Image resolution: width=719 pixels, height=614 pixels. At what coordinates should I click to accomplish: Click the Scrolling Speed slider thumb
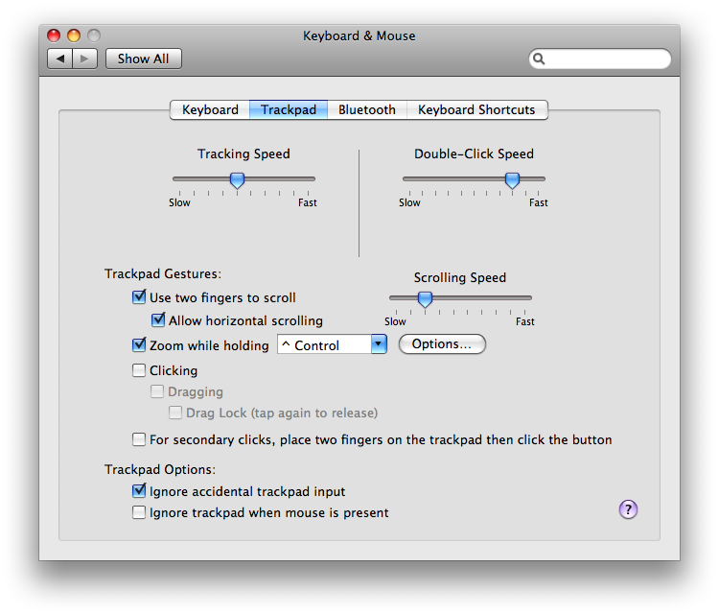click(x=425, y=299)
